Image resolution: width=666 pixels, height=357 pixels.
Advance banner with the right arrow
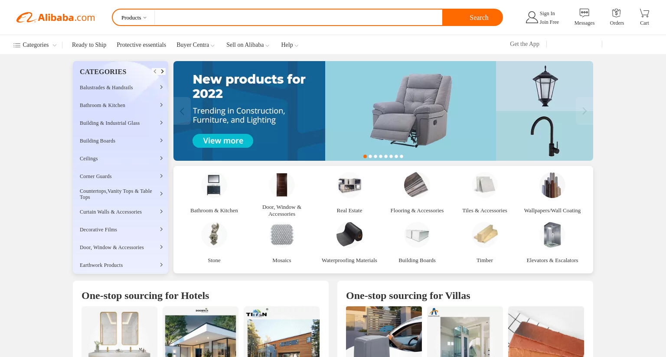584,111
